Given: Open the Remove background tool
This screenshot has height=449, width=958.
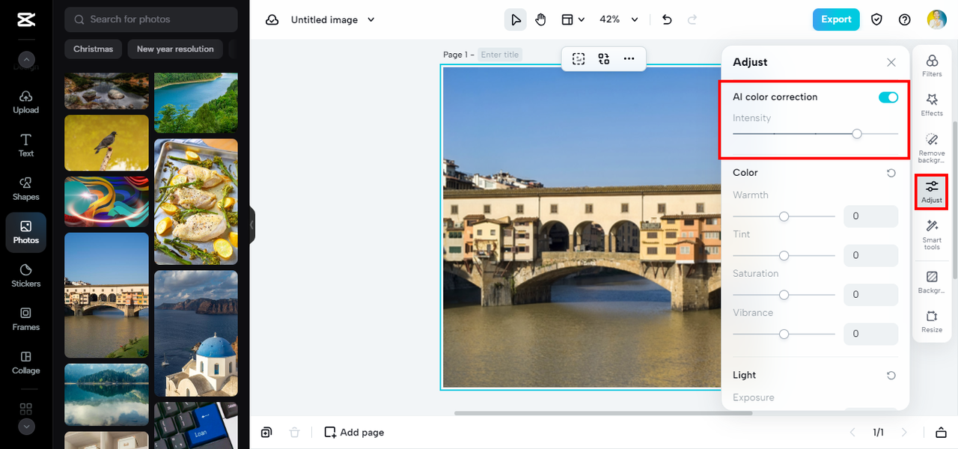Looking at the screenshot, I should click(932, 148).
